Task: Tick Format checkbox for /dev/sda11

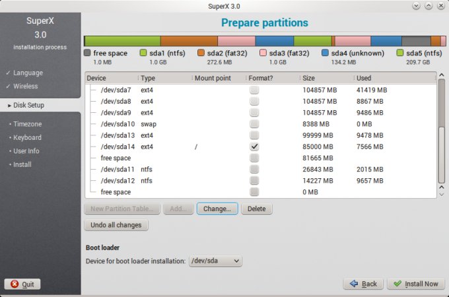Action: 254,170
